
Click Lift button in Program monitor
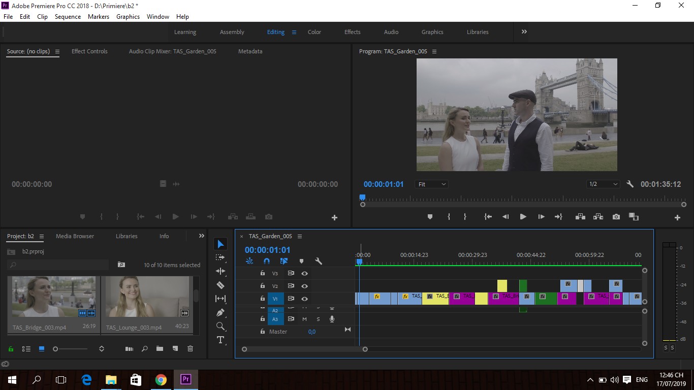point(580,217)
